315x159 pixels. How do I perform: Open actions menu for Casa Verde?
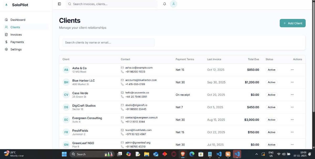[x=292, y=95]
